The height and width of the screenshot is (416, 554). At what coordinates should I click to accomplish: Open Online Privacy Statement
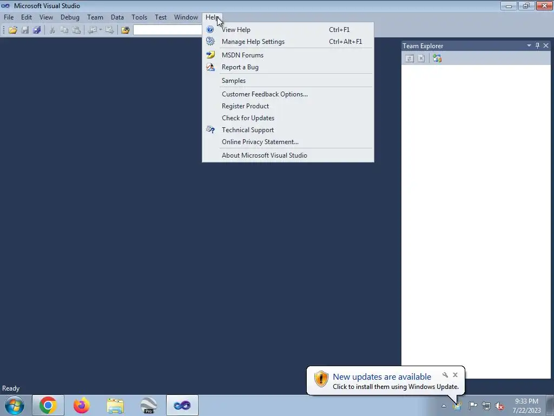point(288,142)
